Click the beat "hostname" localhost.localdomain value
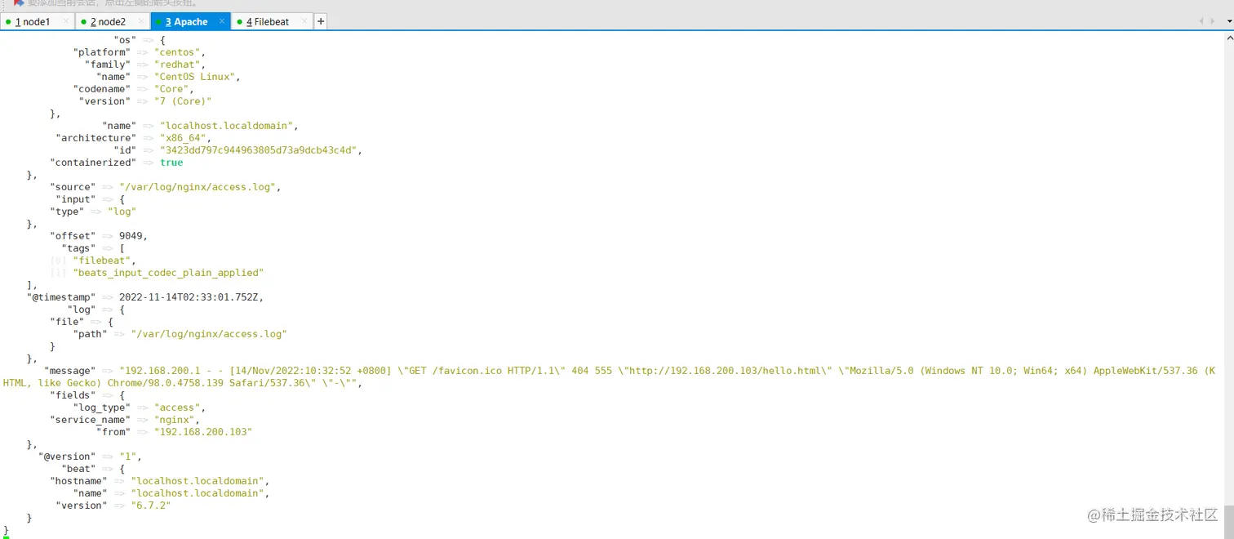Screen dimensions: 1234x539 (198, 481)
